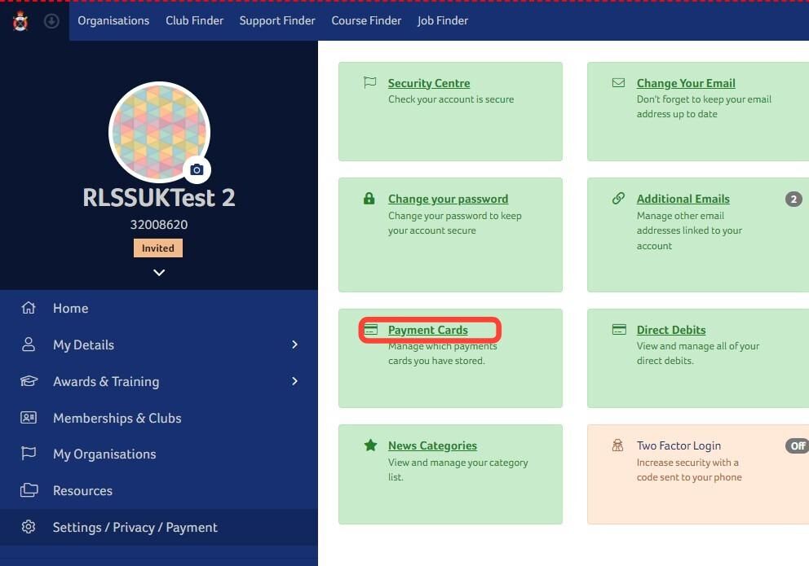This screenshot has height=566, width=809.
Task: Open the News Categories link
Action: 432,445
